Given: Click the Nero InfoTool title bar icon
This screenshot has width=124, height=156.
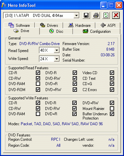Looking at the screenshot, I should click(4, 5).
